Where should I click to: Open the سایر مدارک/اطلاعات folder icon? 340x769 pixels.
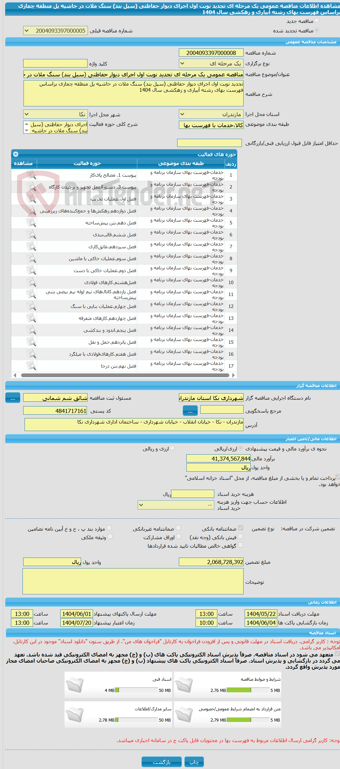tap(75, 714)
